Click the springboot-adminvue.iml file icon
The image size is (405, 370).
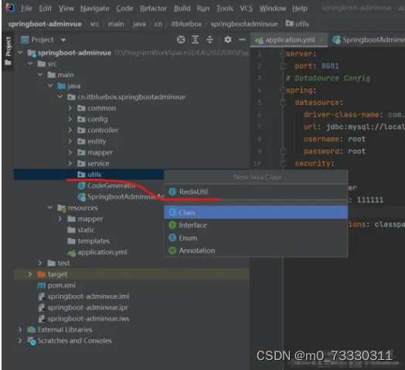pos(42,297)
